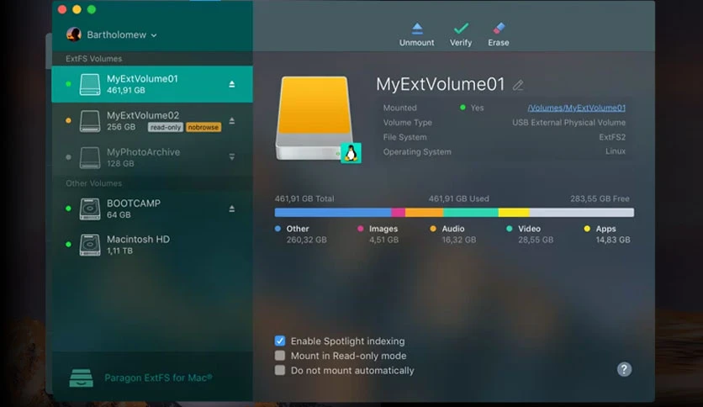Image resolution: width=703 pixels, height=407 pixels.
Task: Click the Unmount toolbar button
Action: coord(416,34)
